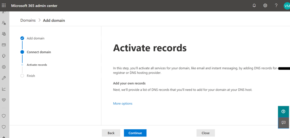The image size is (290, 138).
Task: Open the Roles sidebar icon with person and lock
Action: [x=4, y=23]
